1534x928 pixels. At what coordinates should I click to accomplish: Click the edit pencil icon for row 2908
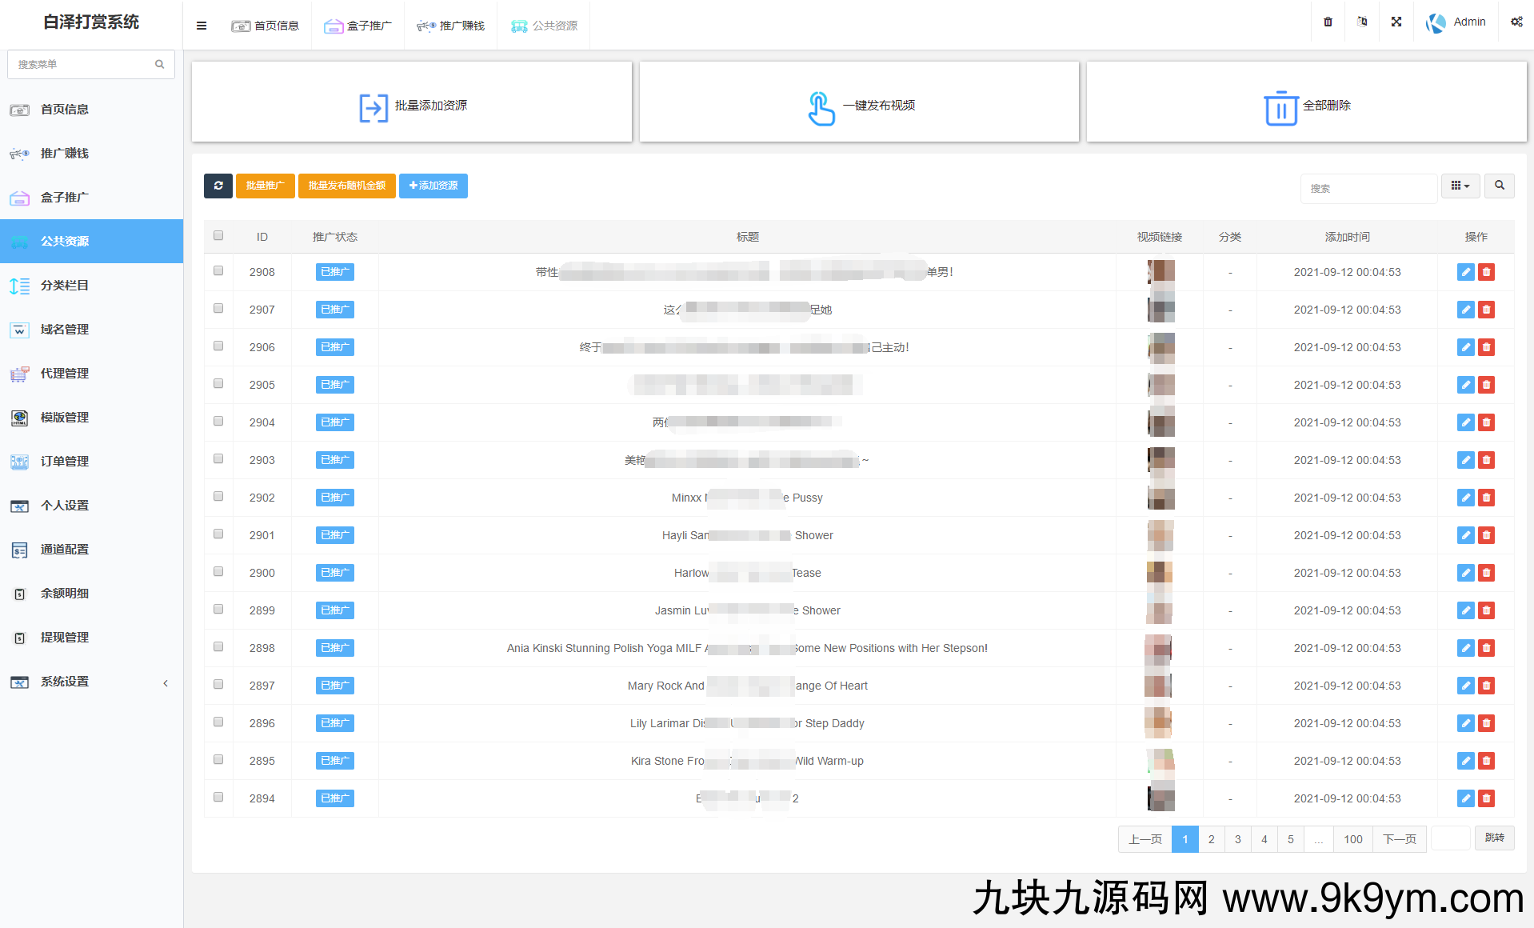pyautogui.click(x=1465, y=272)
